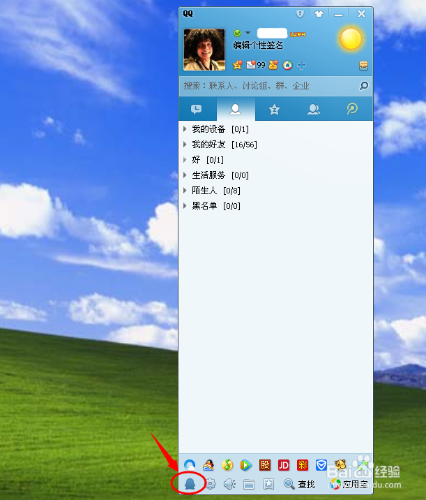Open QQ Mail envelope icon
Screen dimensions: 426x500
[251, 65]
